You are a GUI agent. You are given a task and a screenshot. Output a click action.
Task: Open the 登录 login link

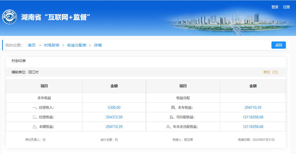tap(275, 7)
